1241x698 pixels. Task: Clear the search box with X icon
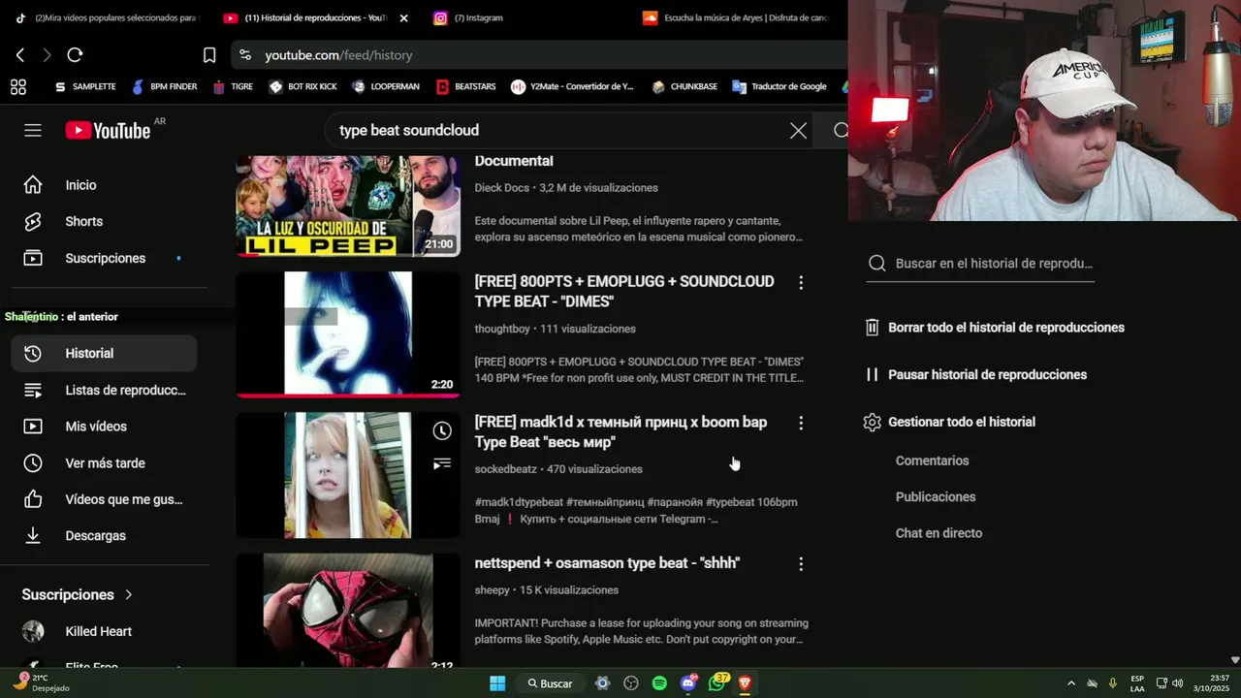point(798,130)
